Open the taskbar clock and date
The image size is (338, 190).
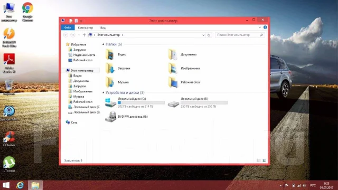click(326, 185)
